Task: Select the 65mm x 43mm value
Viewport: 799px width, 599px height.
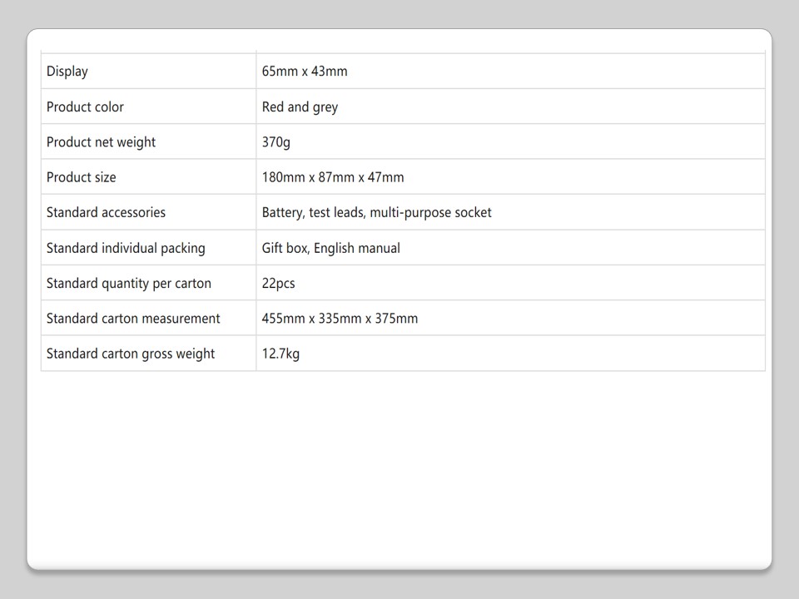Action: click(x=305, y=72)
